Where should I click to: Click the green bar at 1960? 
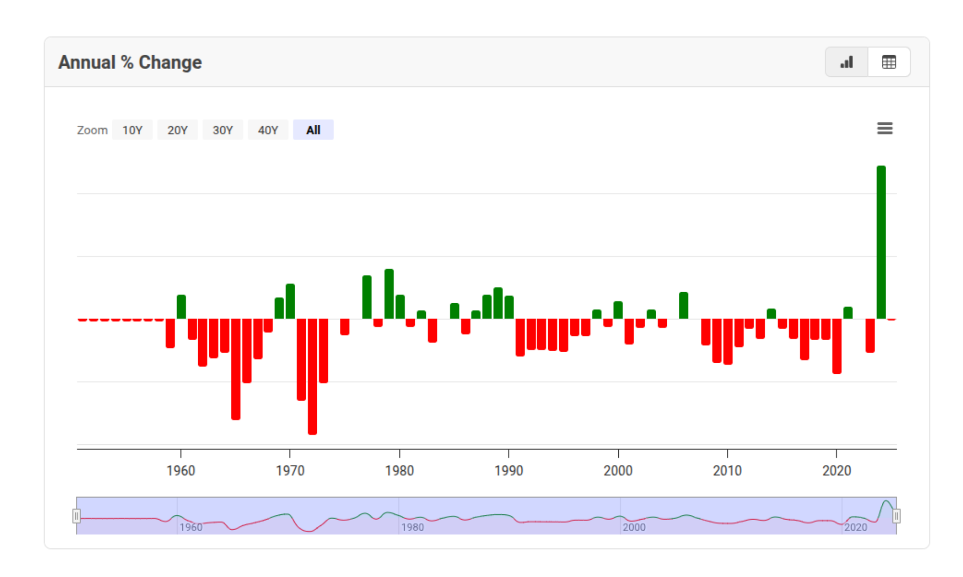point(181,307)
